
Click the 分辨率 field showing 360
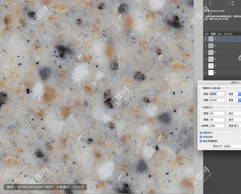[217, 126]
